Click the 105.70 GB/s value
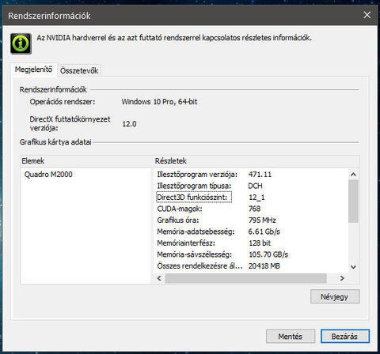The height and width of the screenshot is (354, 380). coord(268,254)
